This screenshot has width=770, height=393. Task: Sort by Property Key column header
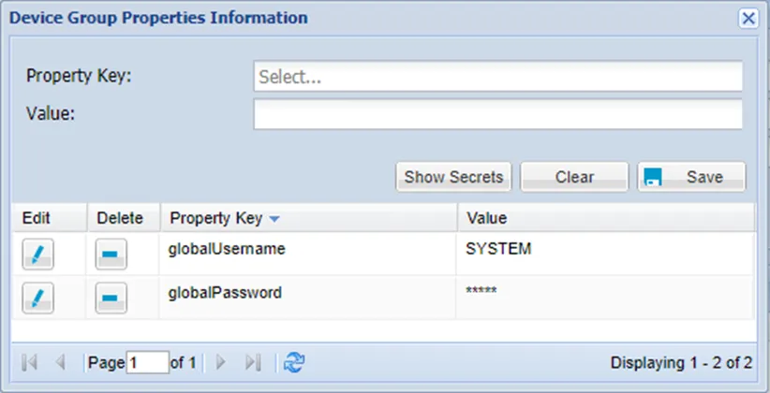[x=309, y=218]
